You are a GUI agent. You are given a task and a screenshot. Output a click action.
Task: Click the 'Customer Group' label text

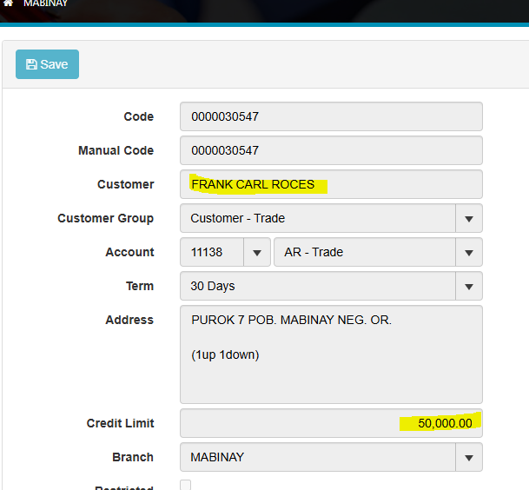coord(105,218)
